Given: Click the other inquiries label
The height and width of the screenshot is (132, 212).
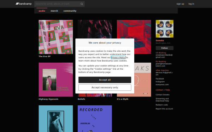Looking at the screenshot, I should [163, 70].
